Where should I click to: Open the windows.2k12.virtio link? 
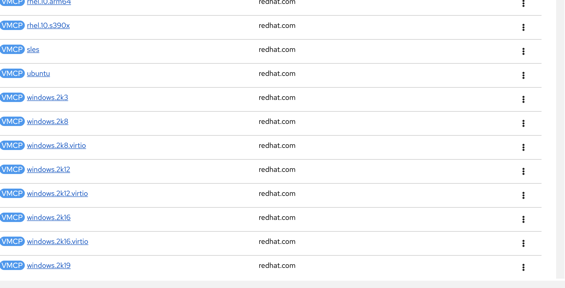coord(57,194)
